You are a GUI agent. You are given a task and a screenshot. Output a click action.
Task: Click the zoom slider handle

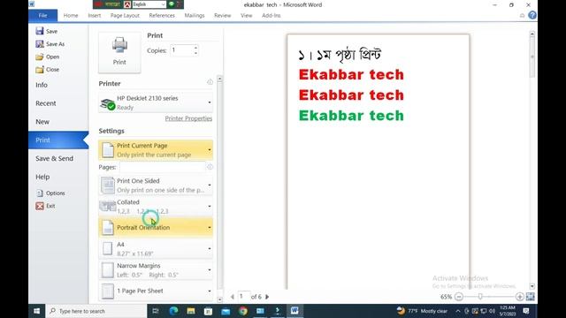point(480,297)
